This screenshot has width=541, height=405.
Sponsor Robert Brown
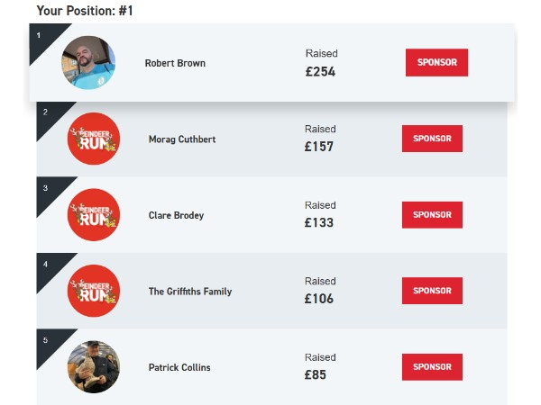(x=436, y=63)
